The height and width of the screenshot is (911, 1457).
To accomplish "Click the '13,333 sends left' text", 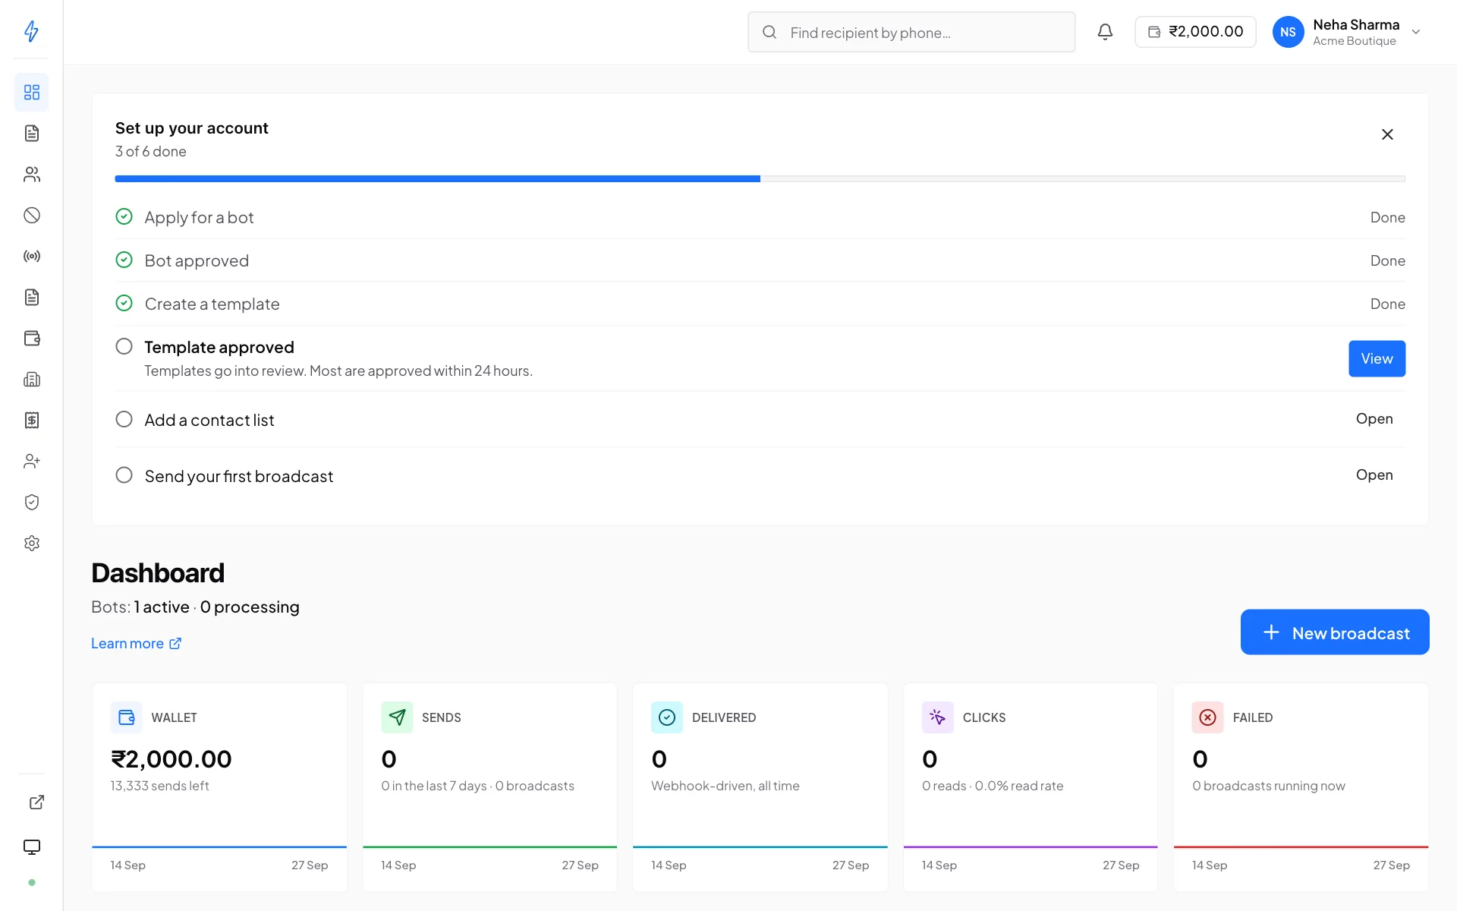I will [159, 786].
